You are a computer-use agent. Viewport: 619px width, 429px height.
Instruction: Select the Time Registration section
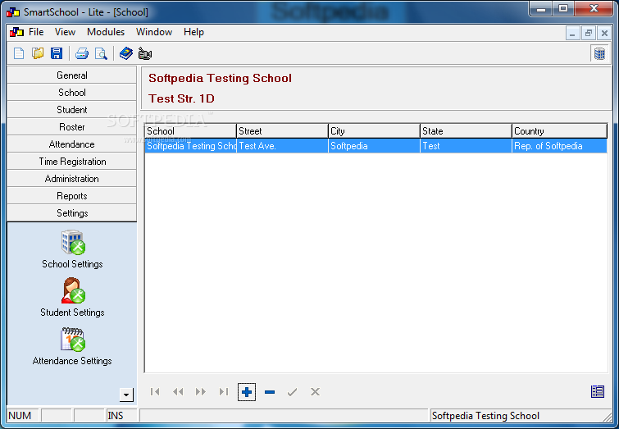[72, 162]
